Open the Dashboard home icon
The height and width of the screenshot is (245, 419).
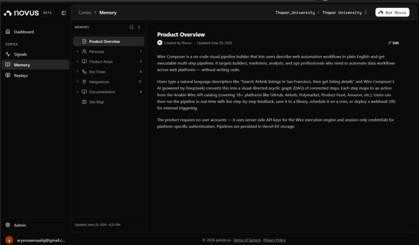[8, 32]
